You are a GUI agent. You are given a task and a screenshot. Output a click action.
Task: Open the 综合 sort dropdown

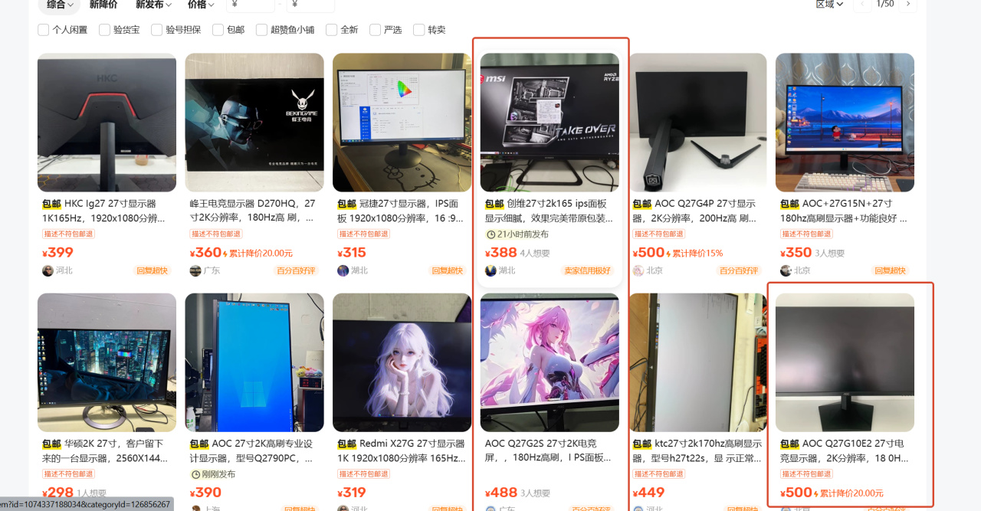[x=60, y=5]
